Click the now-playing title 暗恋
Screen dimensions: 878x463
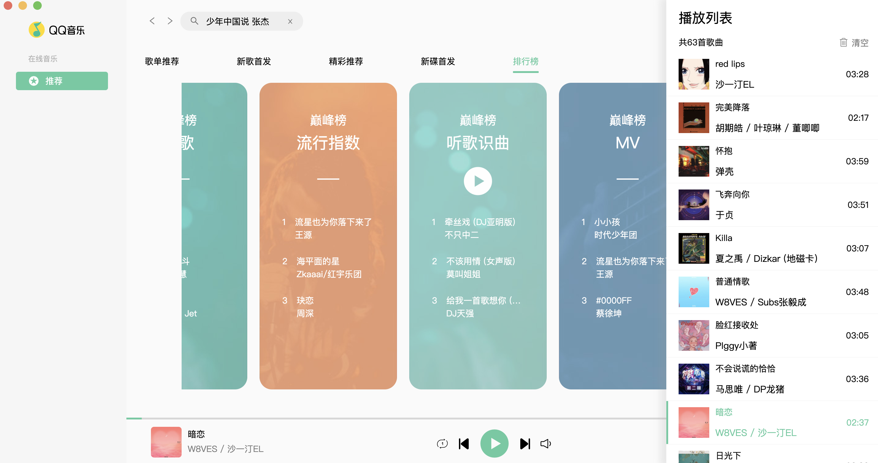click(x=196, y=434)
